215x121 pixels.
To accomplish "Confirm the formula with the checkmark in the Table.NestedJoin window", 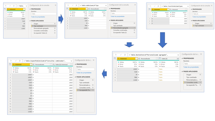I will coord(121,55).
